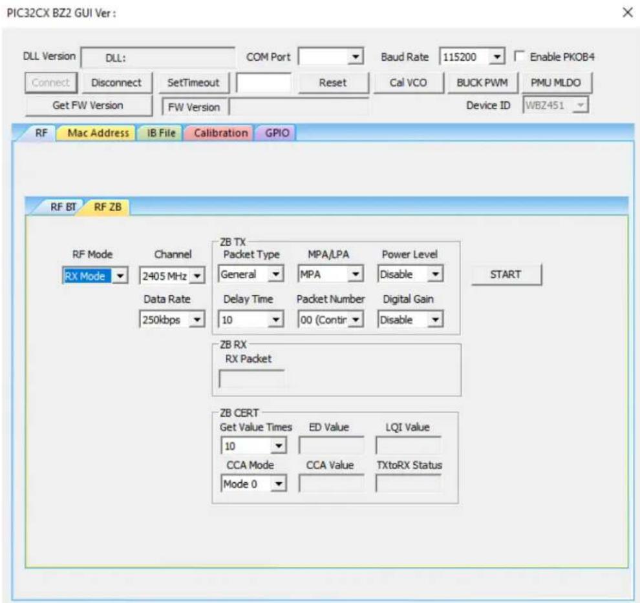Click the START button
The image size is (640, 603).
506,274
